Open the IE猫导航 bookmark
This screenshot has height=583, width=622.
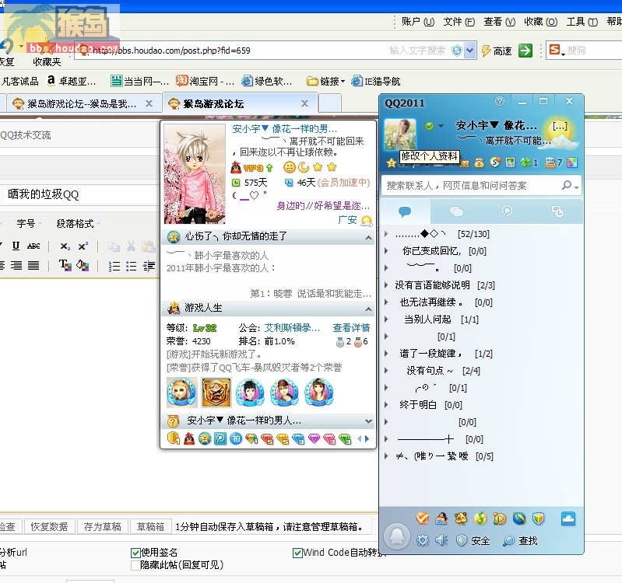(x=376, y=81)
